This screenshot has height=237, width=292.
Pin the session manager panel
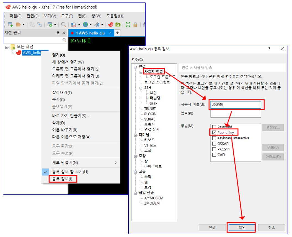tap(58, 33)
